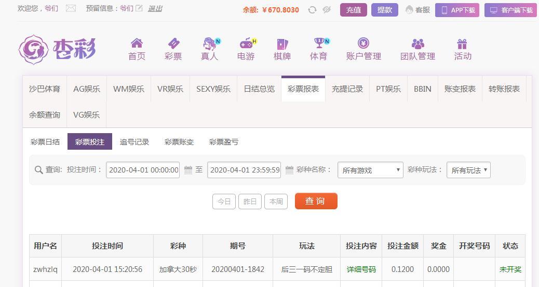The image size is (539, 287).
Task: Open the 真人 live casino icon
Action: (x=209, y=44)
